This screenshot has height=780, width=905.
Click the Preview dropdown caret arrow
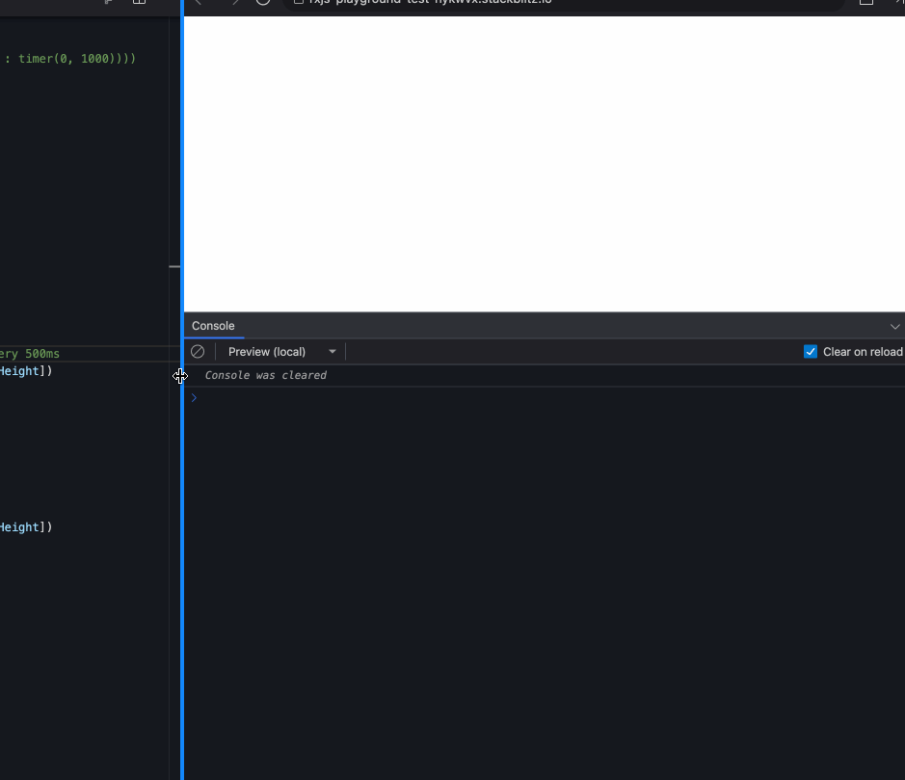point(332,351)
